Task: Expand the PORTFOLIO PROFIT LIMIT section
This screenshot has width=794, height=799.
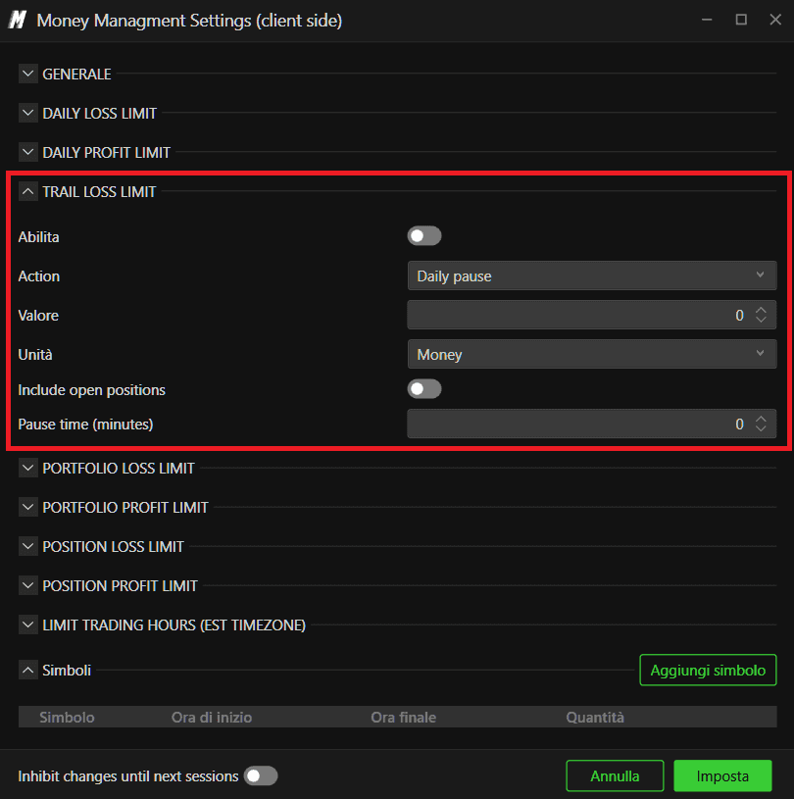Action: pos(28,507)
